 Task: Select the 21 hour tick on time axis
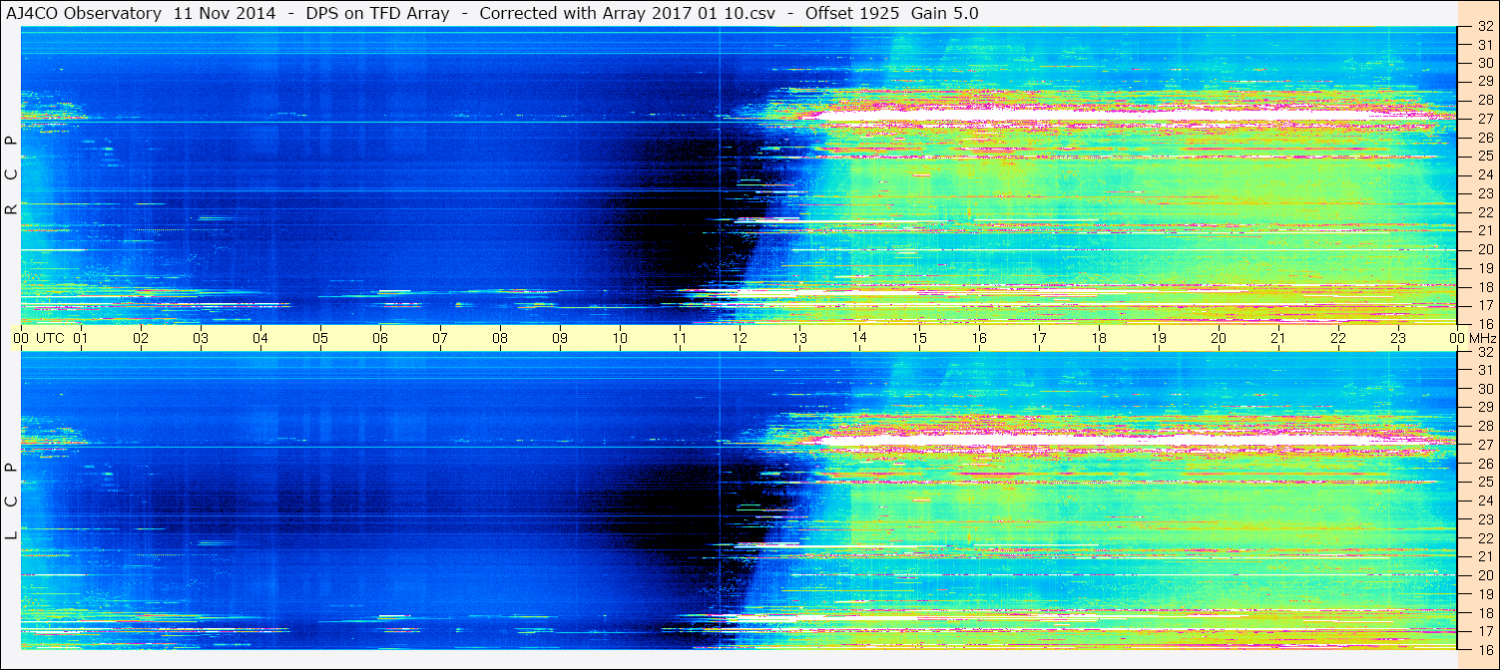1278,338
